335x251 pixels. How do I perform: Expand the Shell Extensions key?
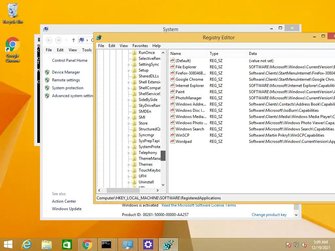tap(129, 82)
